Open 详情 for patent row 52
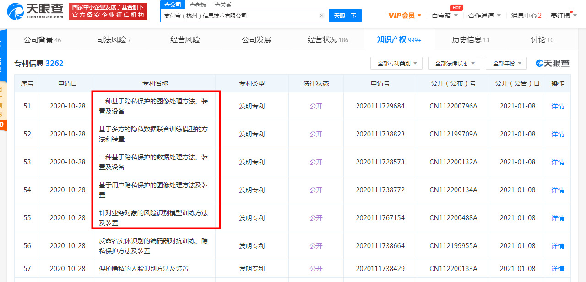Screen dimensions: 586x282 coord(558,134)
